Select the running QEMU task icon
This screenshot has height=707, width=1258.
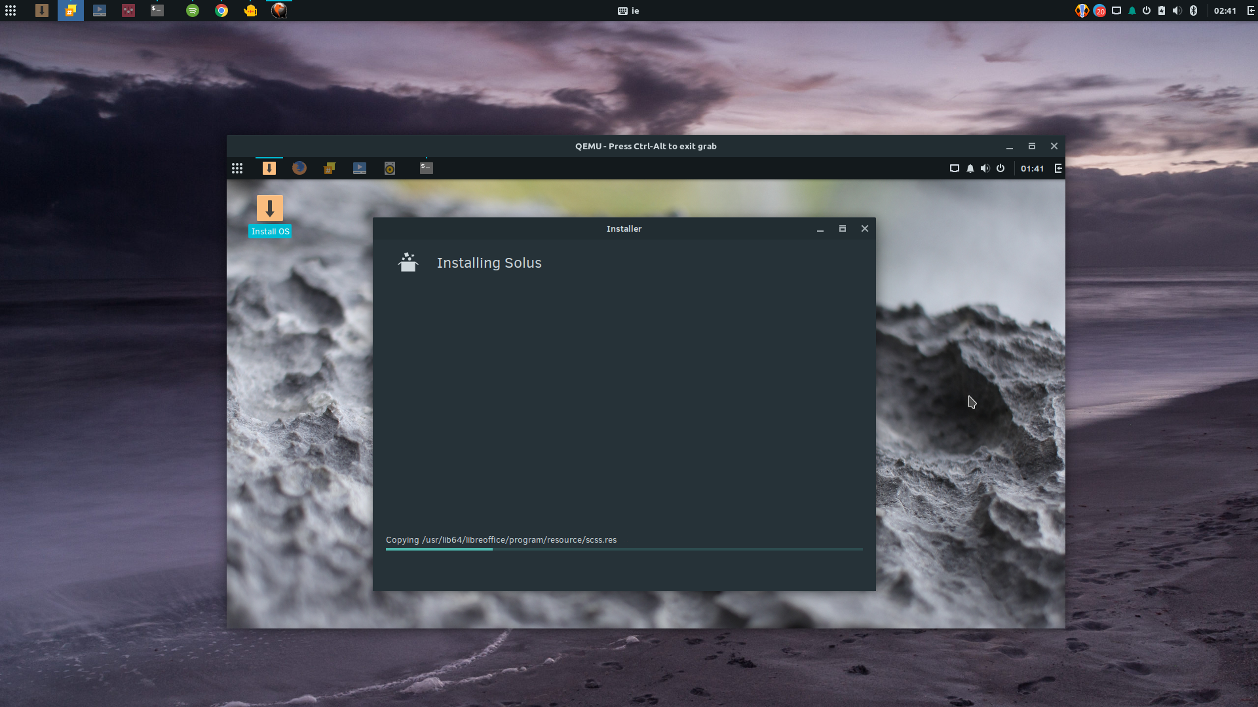pyautogui.click(x=279, y=10)
